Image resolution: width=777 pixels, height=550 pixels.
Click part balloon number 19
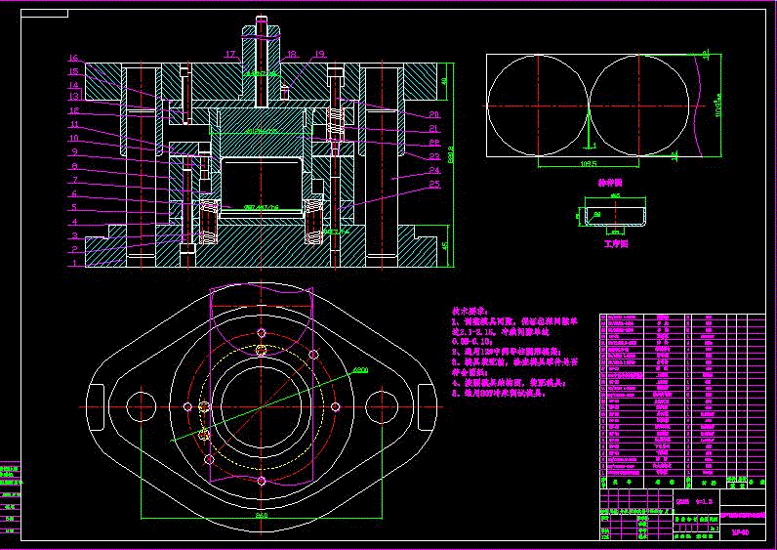tap(319, 54)
